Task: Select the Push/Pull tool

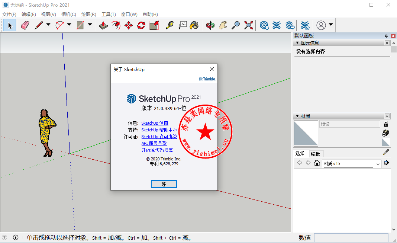Action: pyautogui.click(x=103, y=25)
